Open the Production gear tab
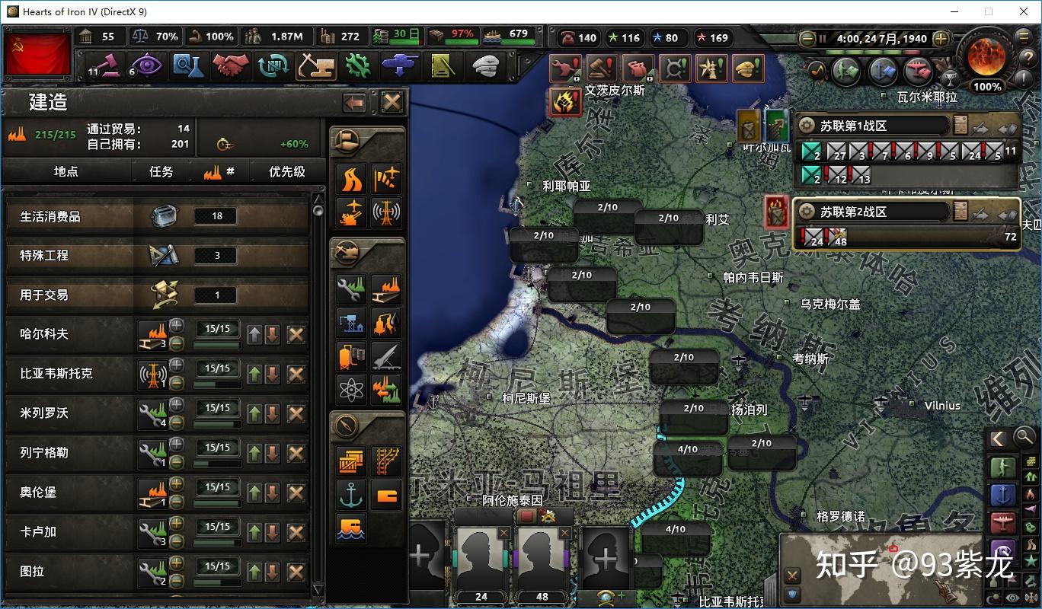 [358, 65]
